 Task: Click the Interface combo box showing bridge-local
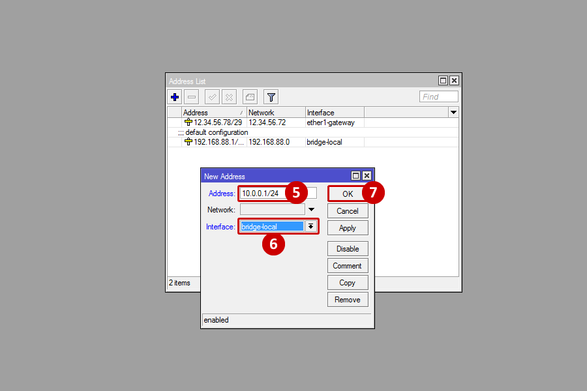[x=272, y=226]
